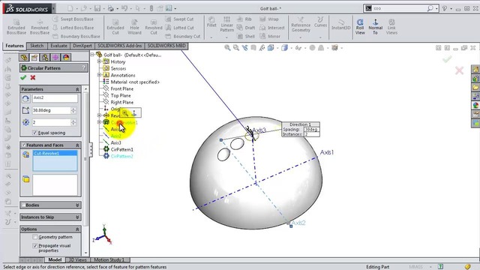The width and height of the screenshot is (480, 270).
Task: Toggle the Features and Faces checkbox
Action: tap(24, 145)
